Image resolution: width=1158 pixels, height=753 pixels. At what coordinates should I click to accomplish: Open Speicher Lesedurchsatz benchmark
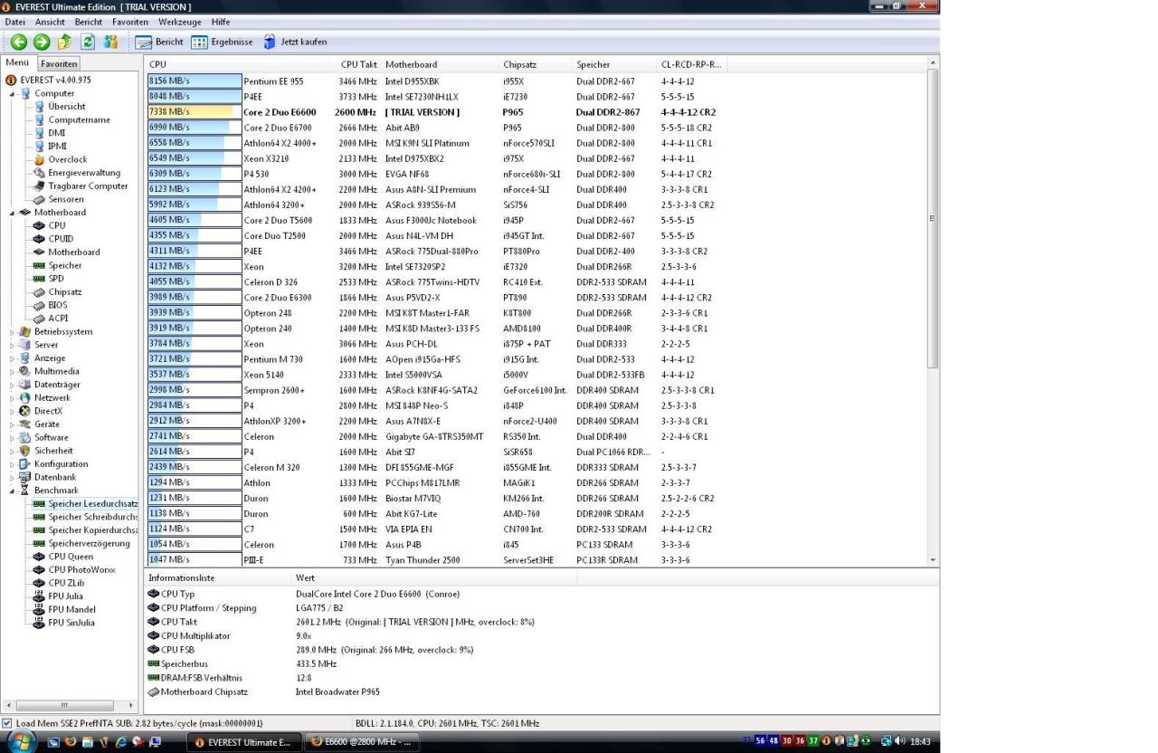[93, 503]
